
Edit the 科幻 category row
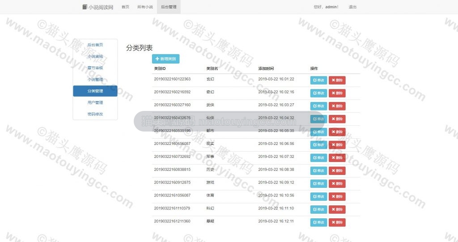coord(318,209)
